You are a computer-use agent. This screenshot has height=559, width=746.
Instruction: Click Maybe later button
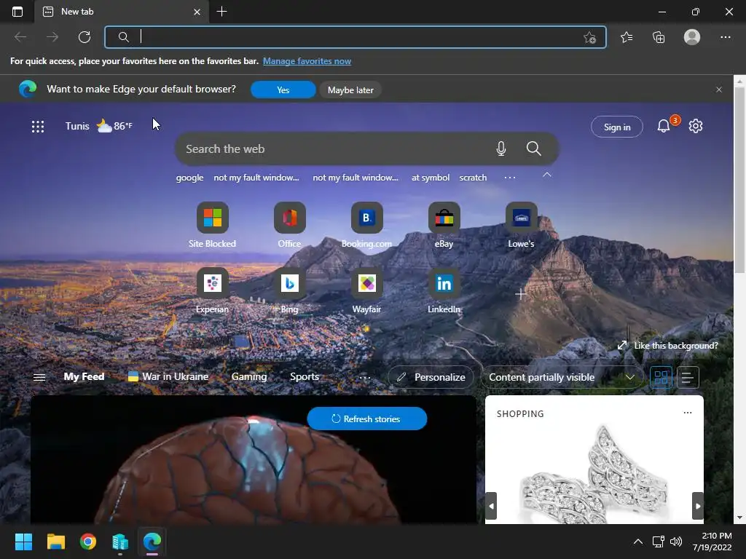point(350,90)
